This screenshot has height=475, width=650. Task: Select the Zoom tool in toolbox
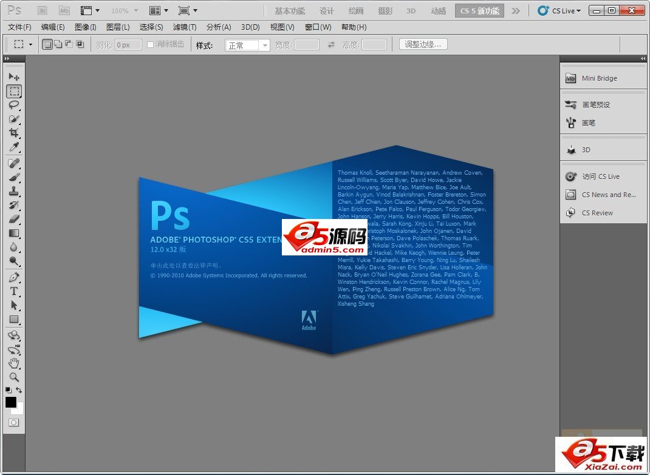[x=14, y=377]
